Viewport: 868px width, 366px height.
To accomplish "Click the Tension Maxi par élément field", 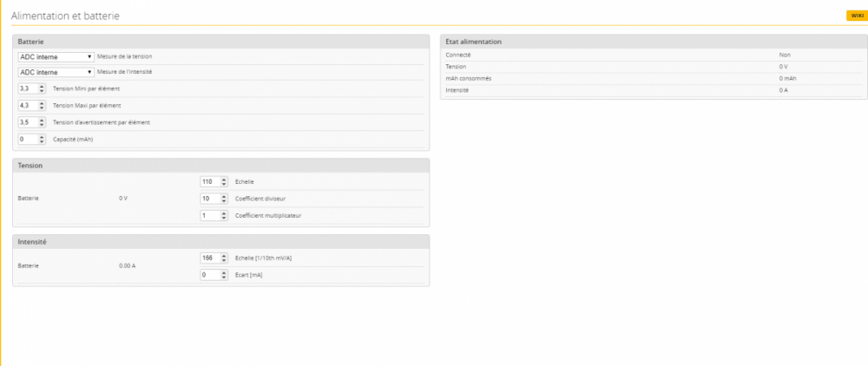I will (27, 105).
